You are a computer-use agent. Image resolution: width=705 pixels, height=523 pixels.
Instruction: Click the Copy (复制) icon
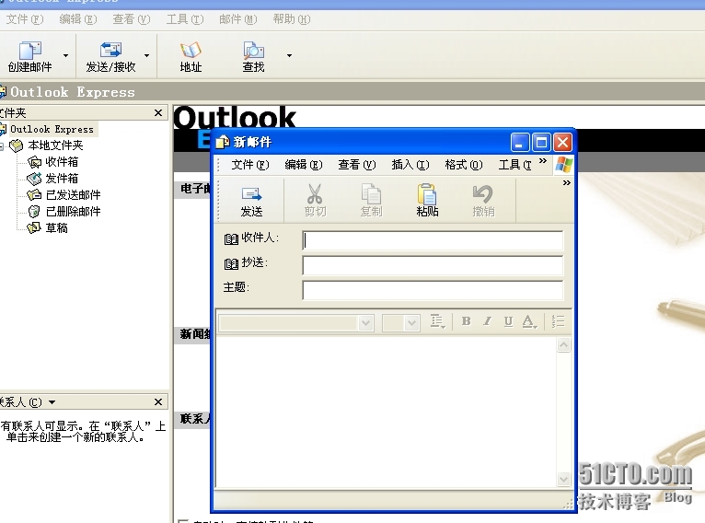click(x=371, y=201)
